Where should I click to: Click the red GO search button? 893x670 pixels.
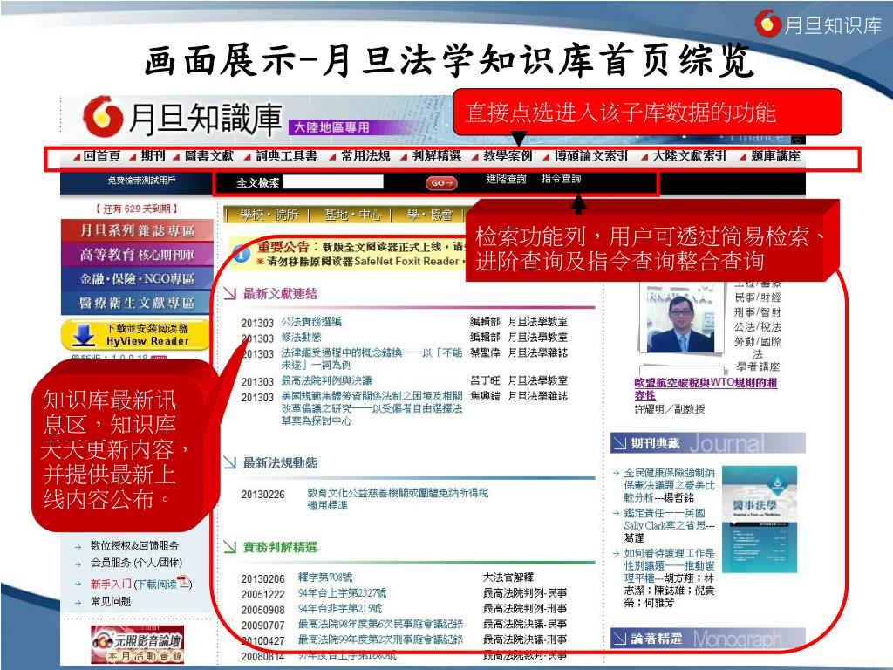coord(441,183)
